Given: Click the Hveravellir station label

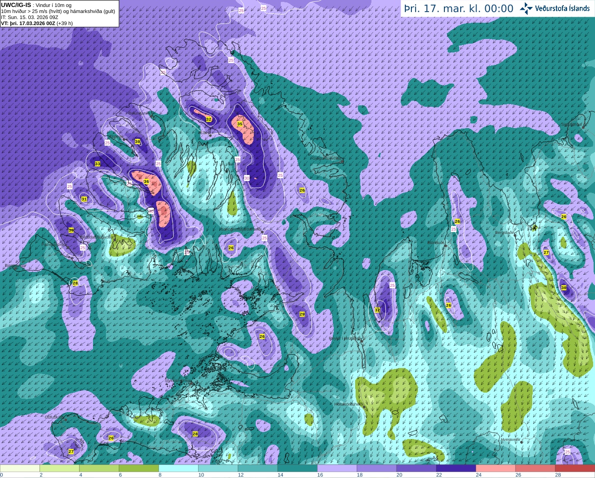Looking at the screenshot, I should (510, 439).
